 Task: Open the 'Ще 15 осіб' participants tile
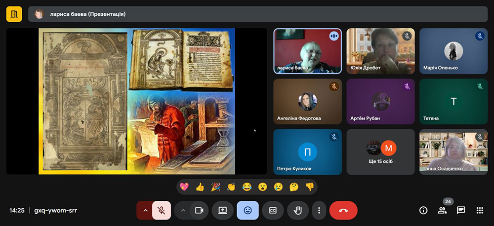point(380,152)
